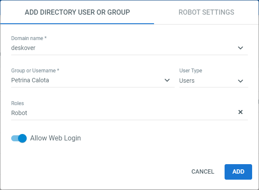Image resolution: width=259 pixels, height=190 pixels.
Task: Click the Domain name field label
Action: click(29, 38)
